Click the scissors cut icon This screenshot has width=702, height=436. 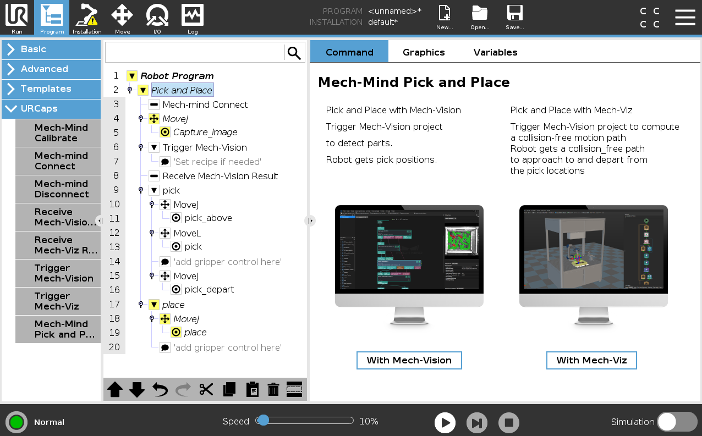[x=206, y=389]
